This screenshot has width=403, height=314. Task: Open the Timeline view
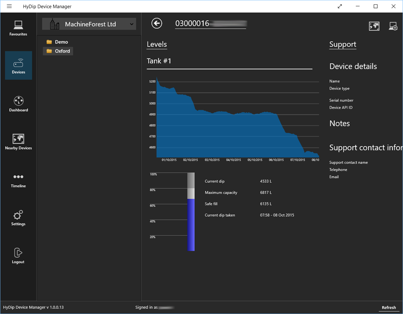[x=18, y=181]
